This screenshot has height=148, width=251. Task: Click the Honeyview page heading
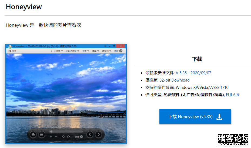tap(24, 7)
